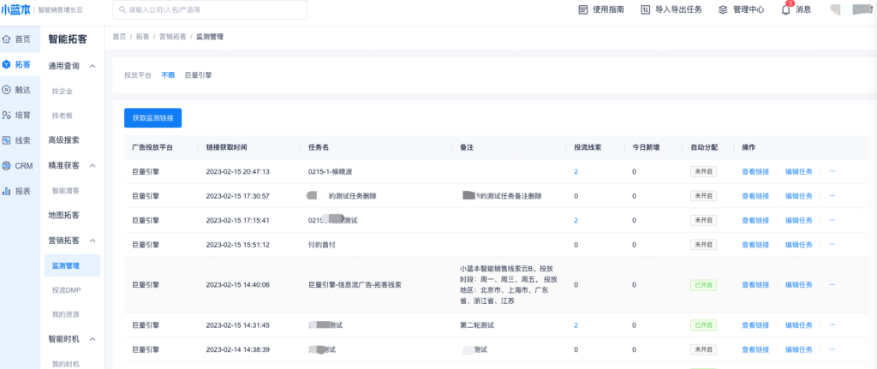Select the 触达 icon in left sidebar
The height and width of the screenshot is (369, 877).
8,89
